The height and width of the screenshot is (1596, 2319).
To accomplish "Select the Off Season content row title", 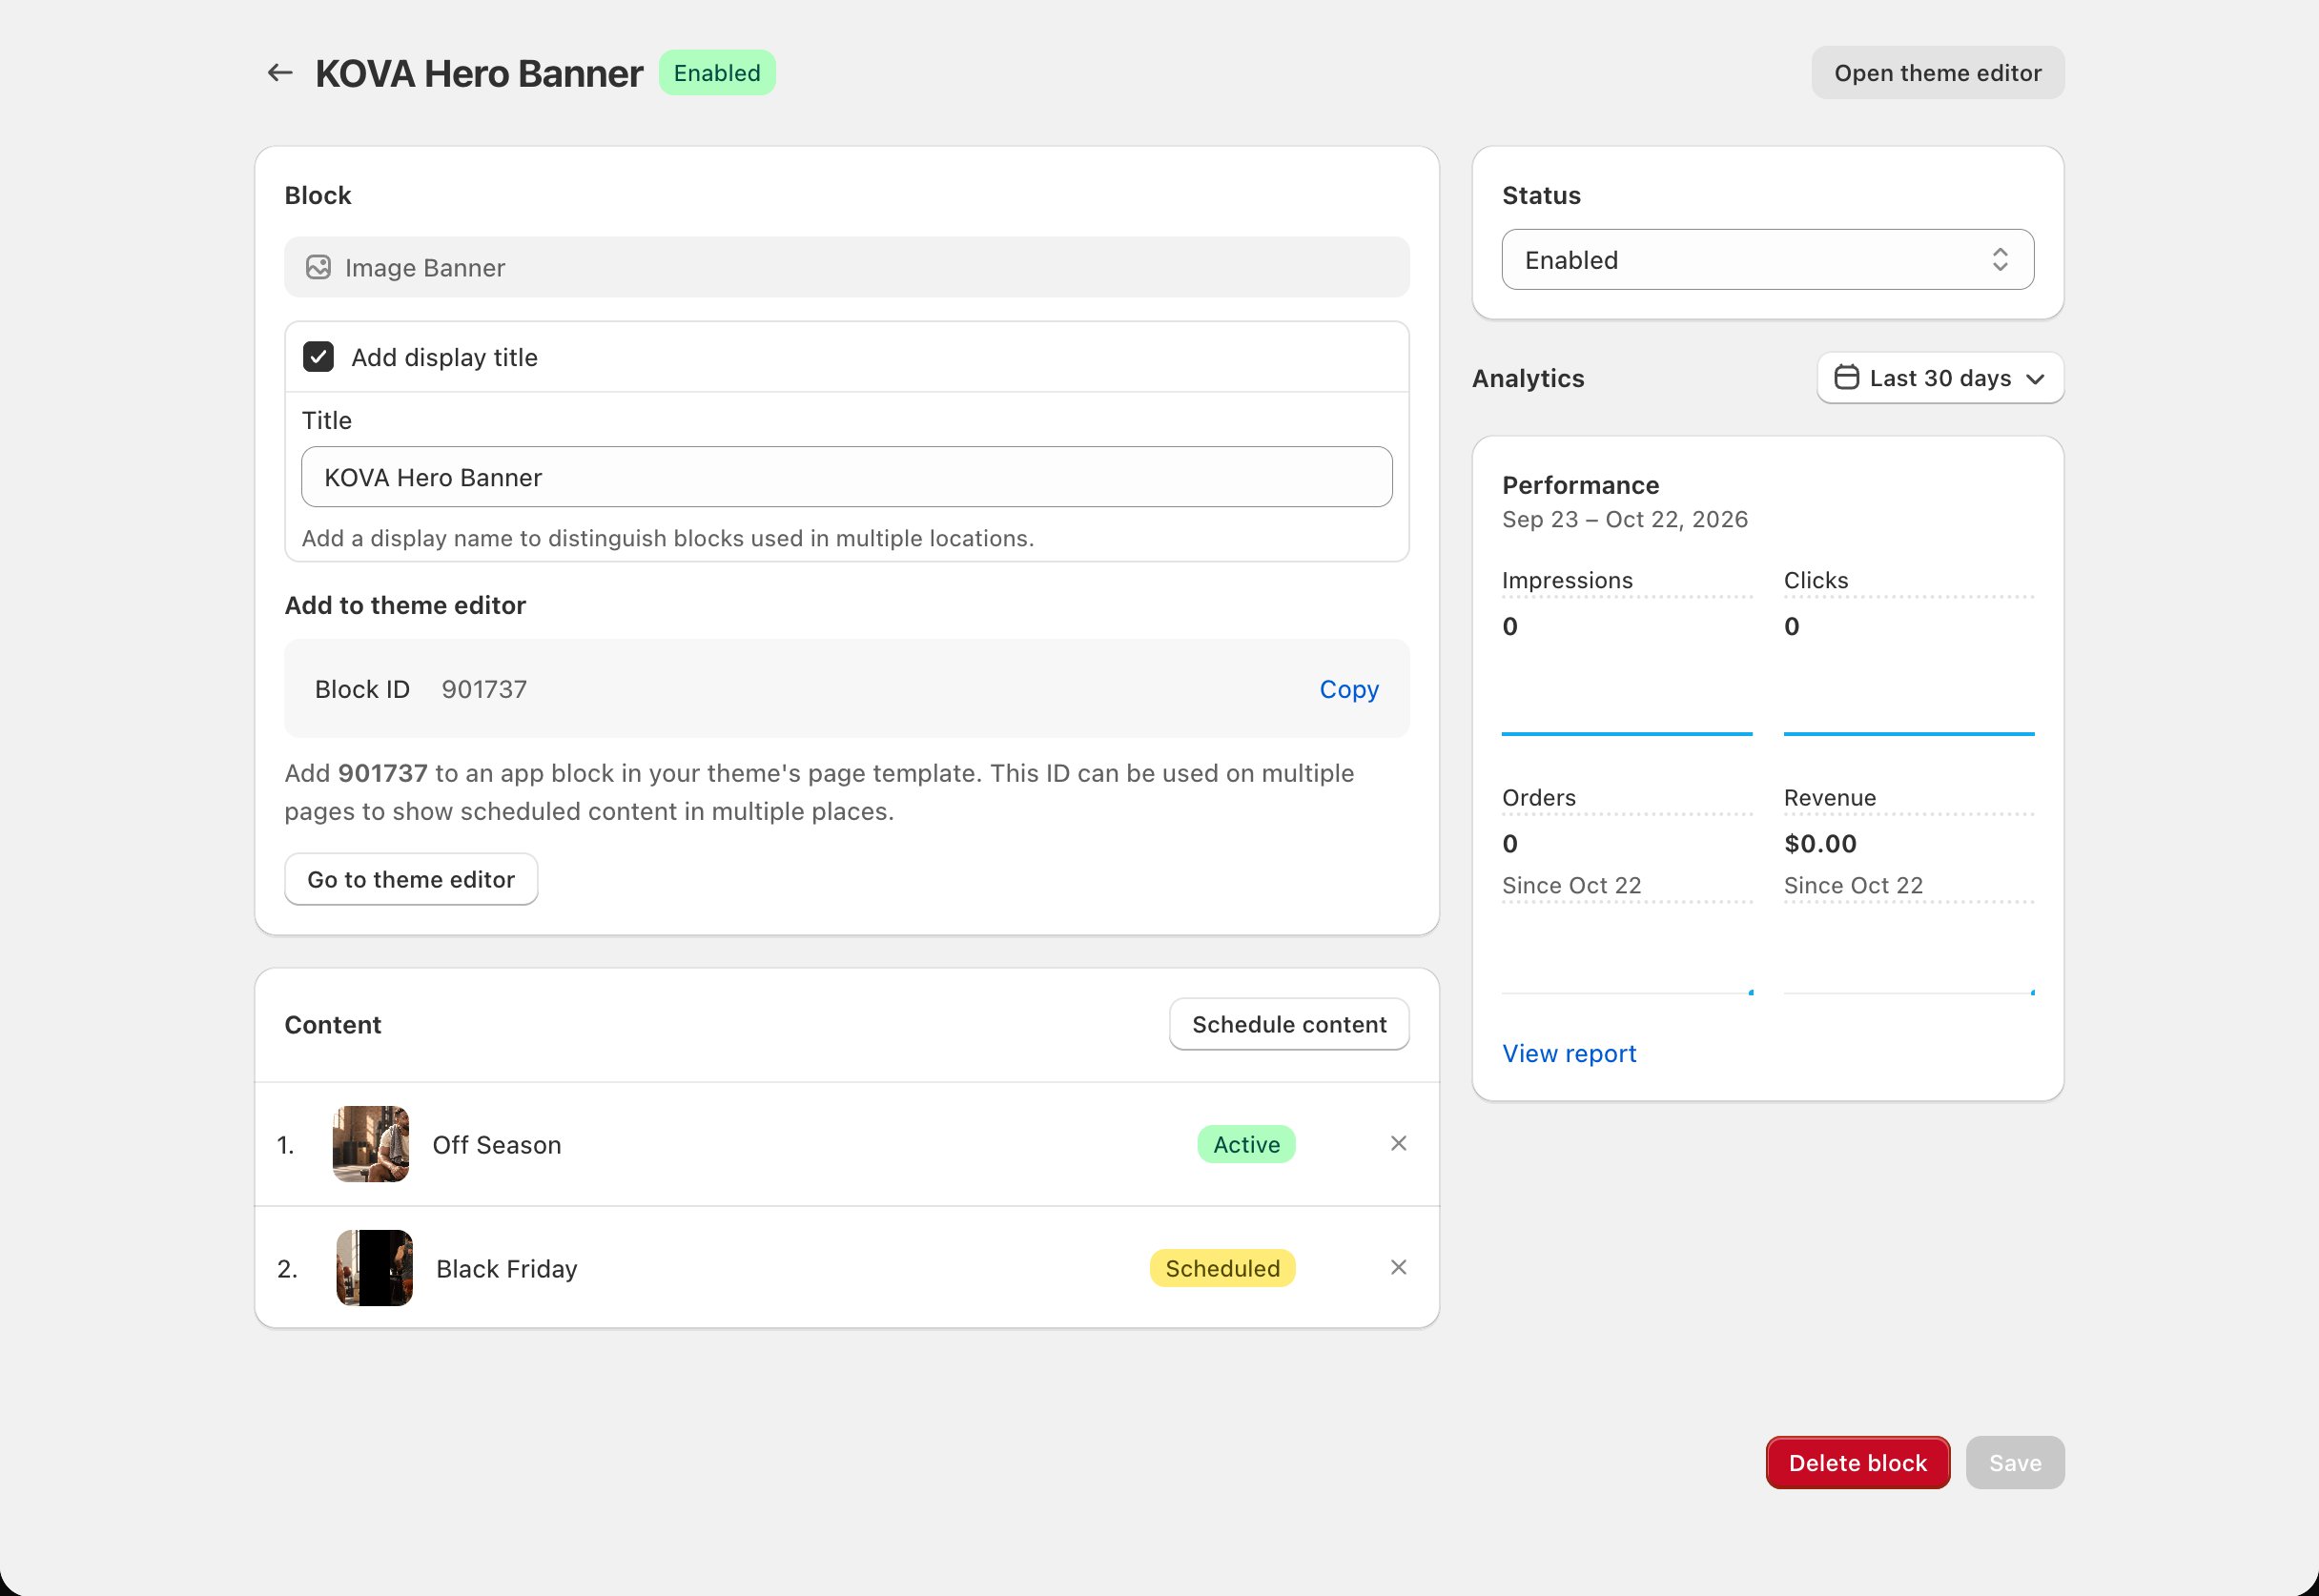I will (496, 1144).
